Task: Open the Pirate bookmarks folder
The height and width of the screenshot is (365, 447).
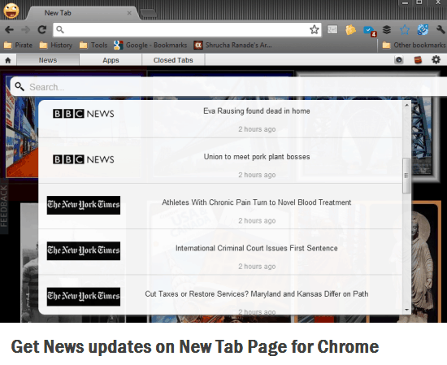Action: coord(18,45)
